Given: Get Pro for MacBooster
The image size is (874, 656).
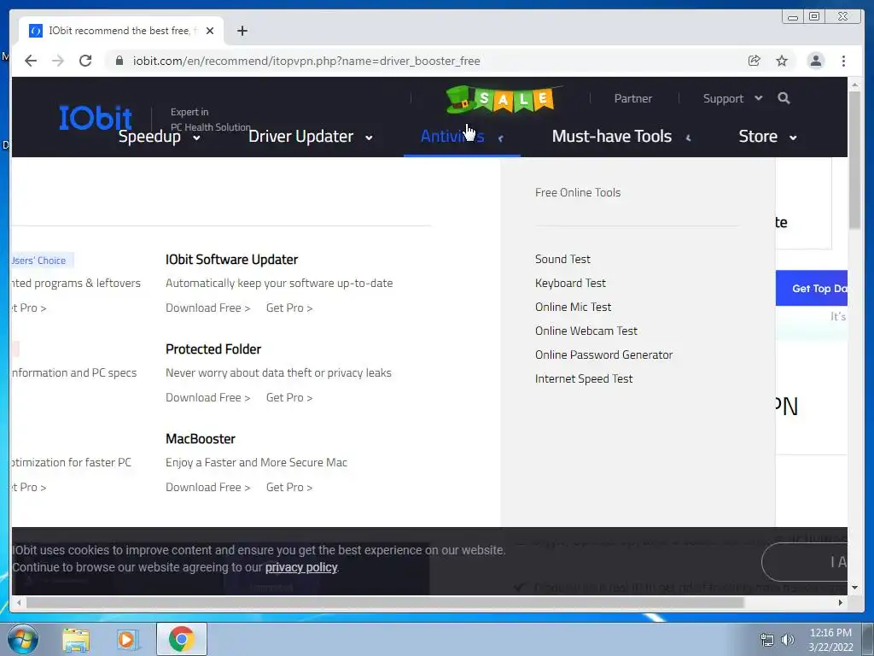Looking at the screenshot, I should 289,488.
